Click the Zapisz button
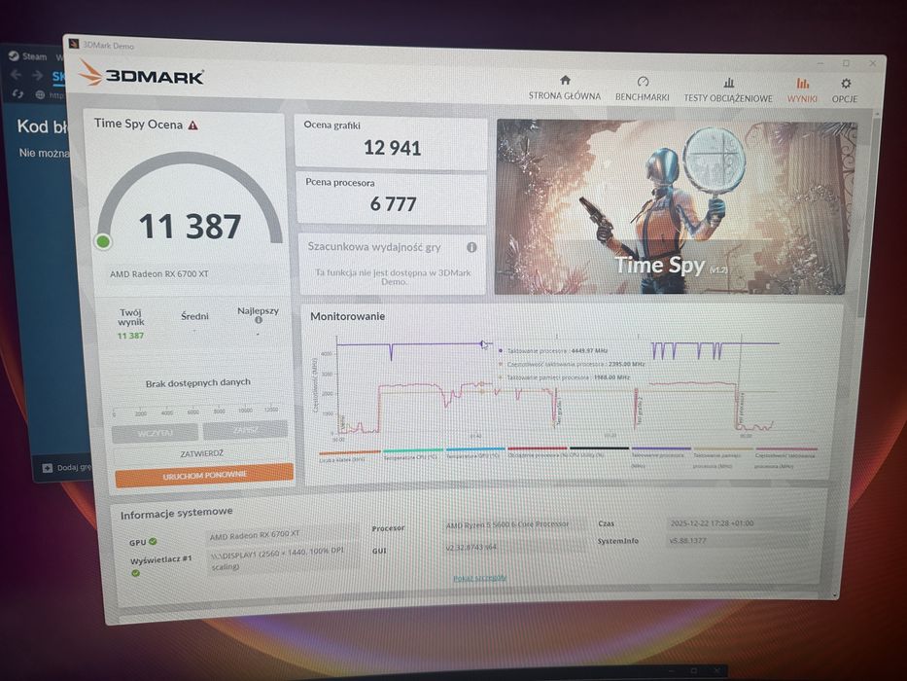 click(245, 430)
